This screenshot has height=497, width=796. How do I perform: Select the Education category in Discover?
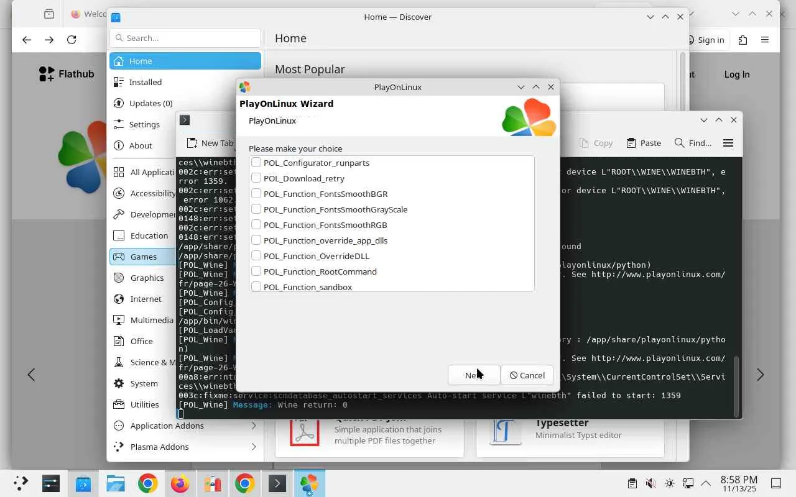(143, 235)
